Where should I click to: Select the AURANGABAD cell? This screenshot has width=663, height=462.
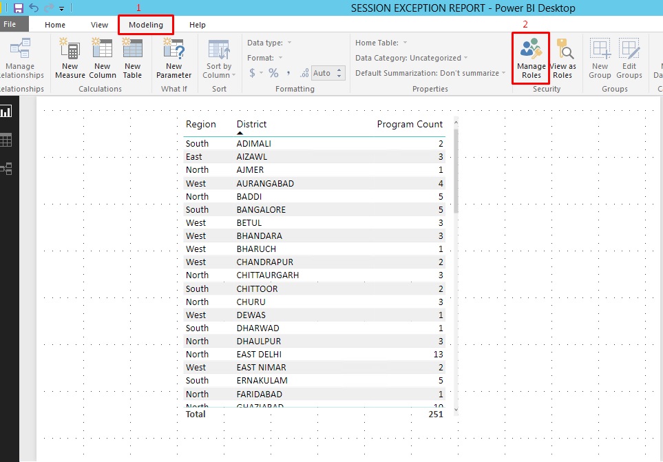(x=265, y=183)
